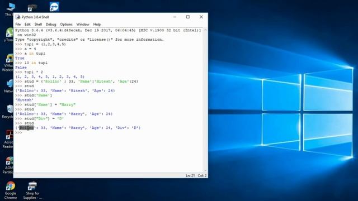The width and height of the screenshot is (358, 201).
Task: Click the tuple output '(1, 2, 3, 4, 5, 1, 2...'
Action: 50,77
